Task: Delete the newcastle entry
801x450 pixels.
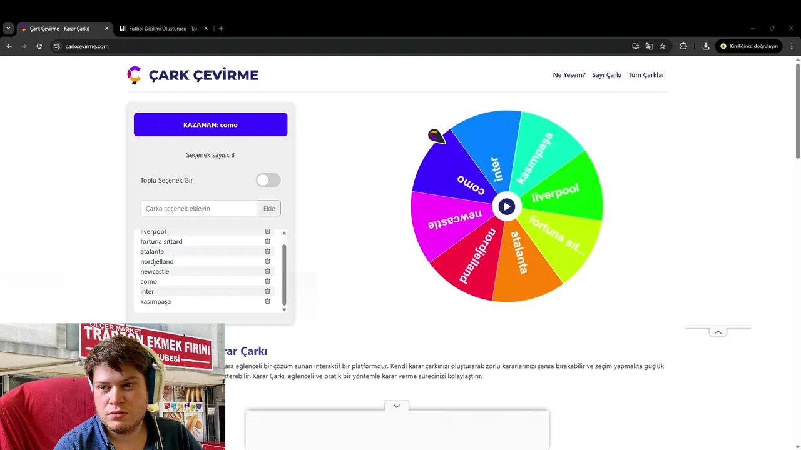Action: pyautogui.click(x=267, y=271)
